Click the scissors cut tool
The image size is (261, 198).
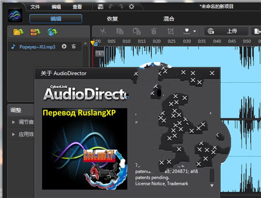[103, 31]
